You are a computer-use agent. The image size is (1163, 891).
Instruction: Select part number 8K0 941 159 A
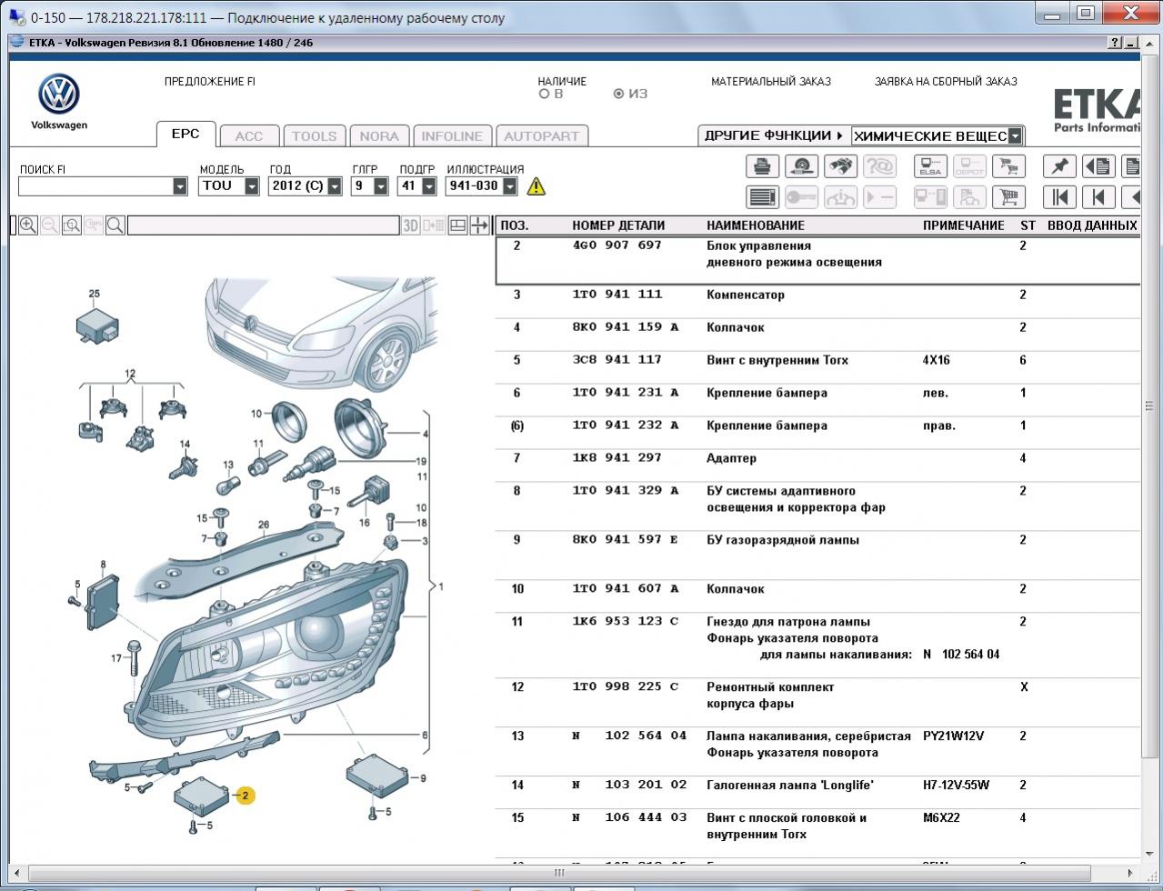point(626,327)
